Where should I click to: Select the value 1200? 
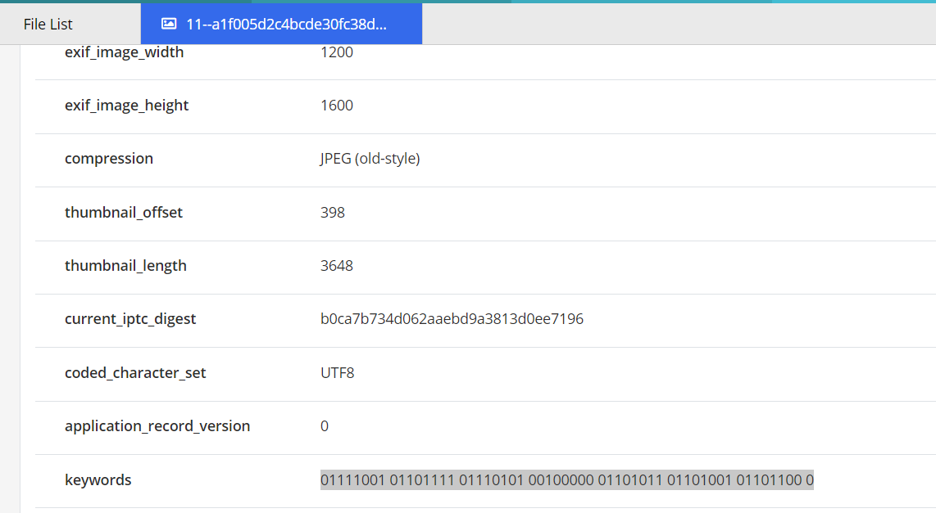337,52
